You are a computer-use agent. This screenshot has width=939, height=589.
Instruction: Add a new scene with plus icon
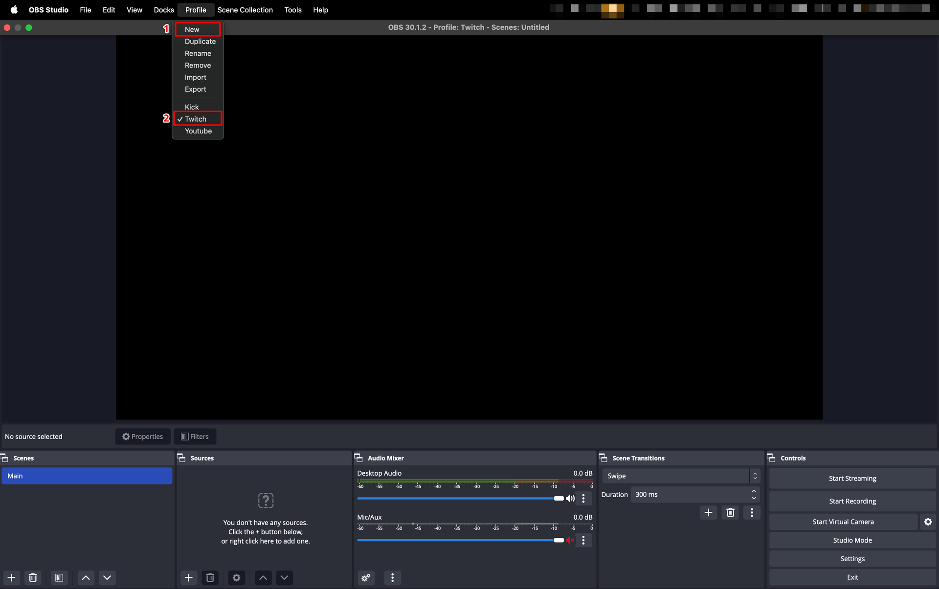click(11, 578)
